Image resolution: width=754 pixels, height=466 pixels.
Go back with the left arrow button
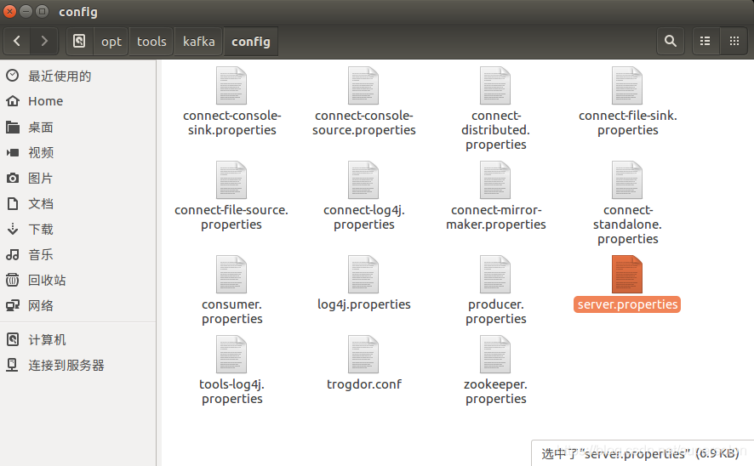click(x=17, y=42)
